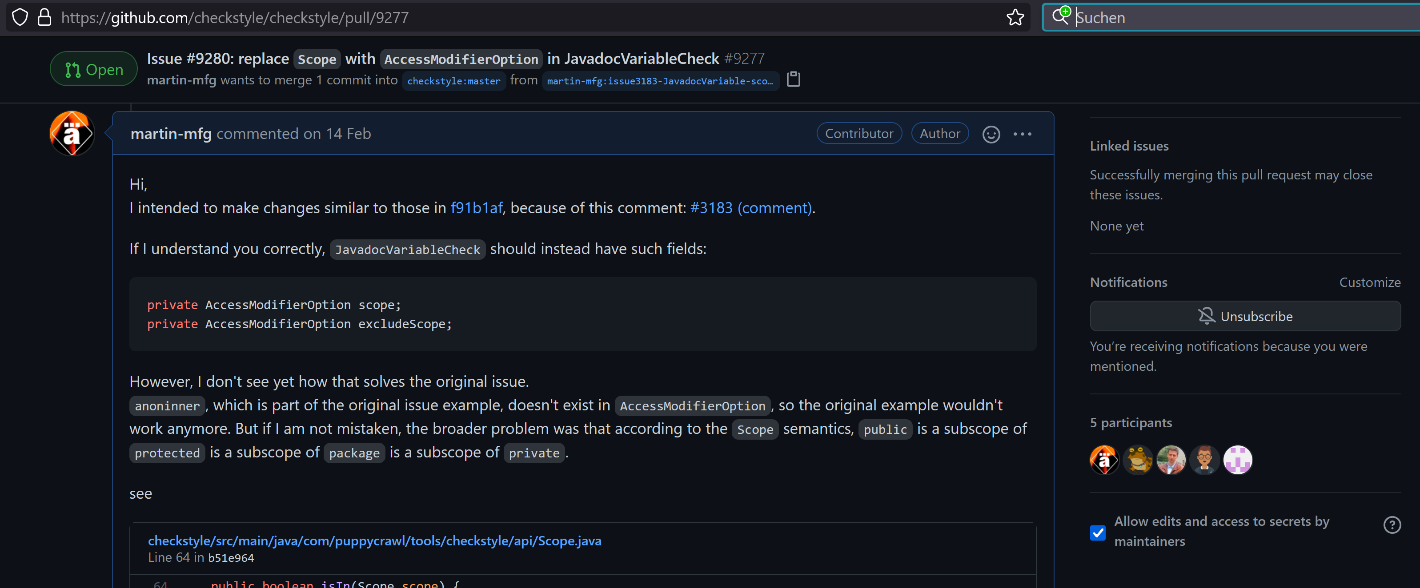This screenshot has height=588, width=1420.
Task: Click the lock site info icon
Action: (44, 18)
